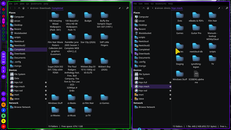The height and width of the screenshot is (130, 231).
Task: Unmount htpc-mech in the right sidebar
Action: 170,86
